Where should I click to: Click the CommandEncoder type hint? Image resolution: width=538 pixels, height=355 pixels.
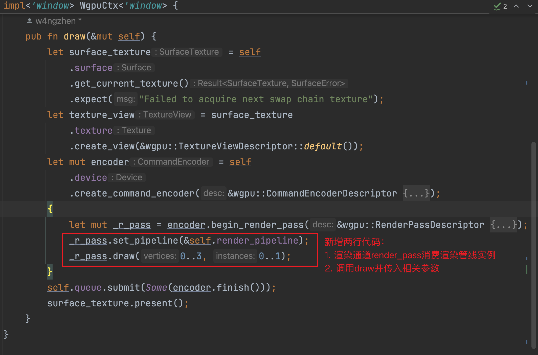click(x=173, y=162)
